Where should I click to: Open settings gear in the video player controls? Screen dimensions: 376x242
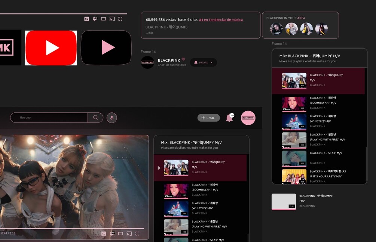[112, 233]
